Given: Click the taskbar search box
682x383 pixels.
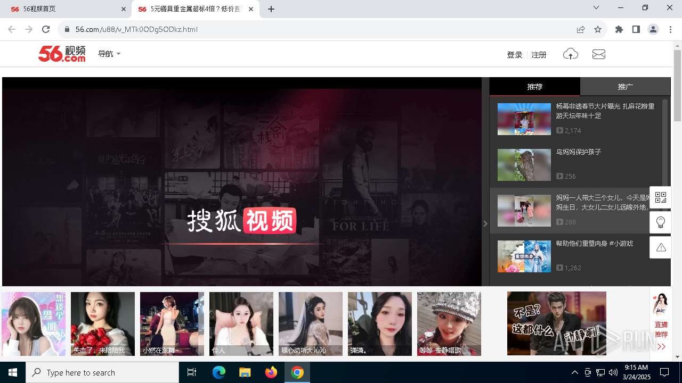Looking at the screenshot, I should [x=102, y=372].
